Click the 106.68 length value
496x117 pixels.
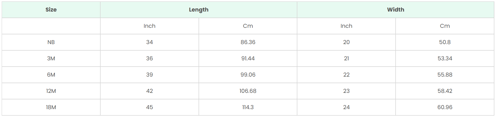click(x=248, y=91)
